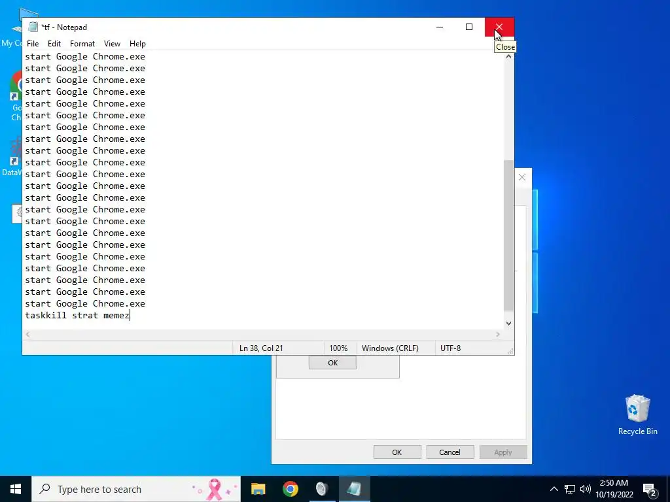Open the Recycle Bin desktop icon
The height and width of the screenshot is (502, 670).
click(x=637, y=414)
